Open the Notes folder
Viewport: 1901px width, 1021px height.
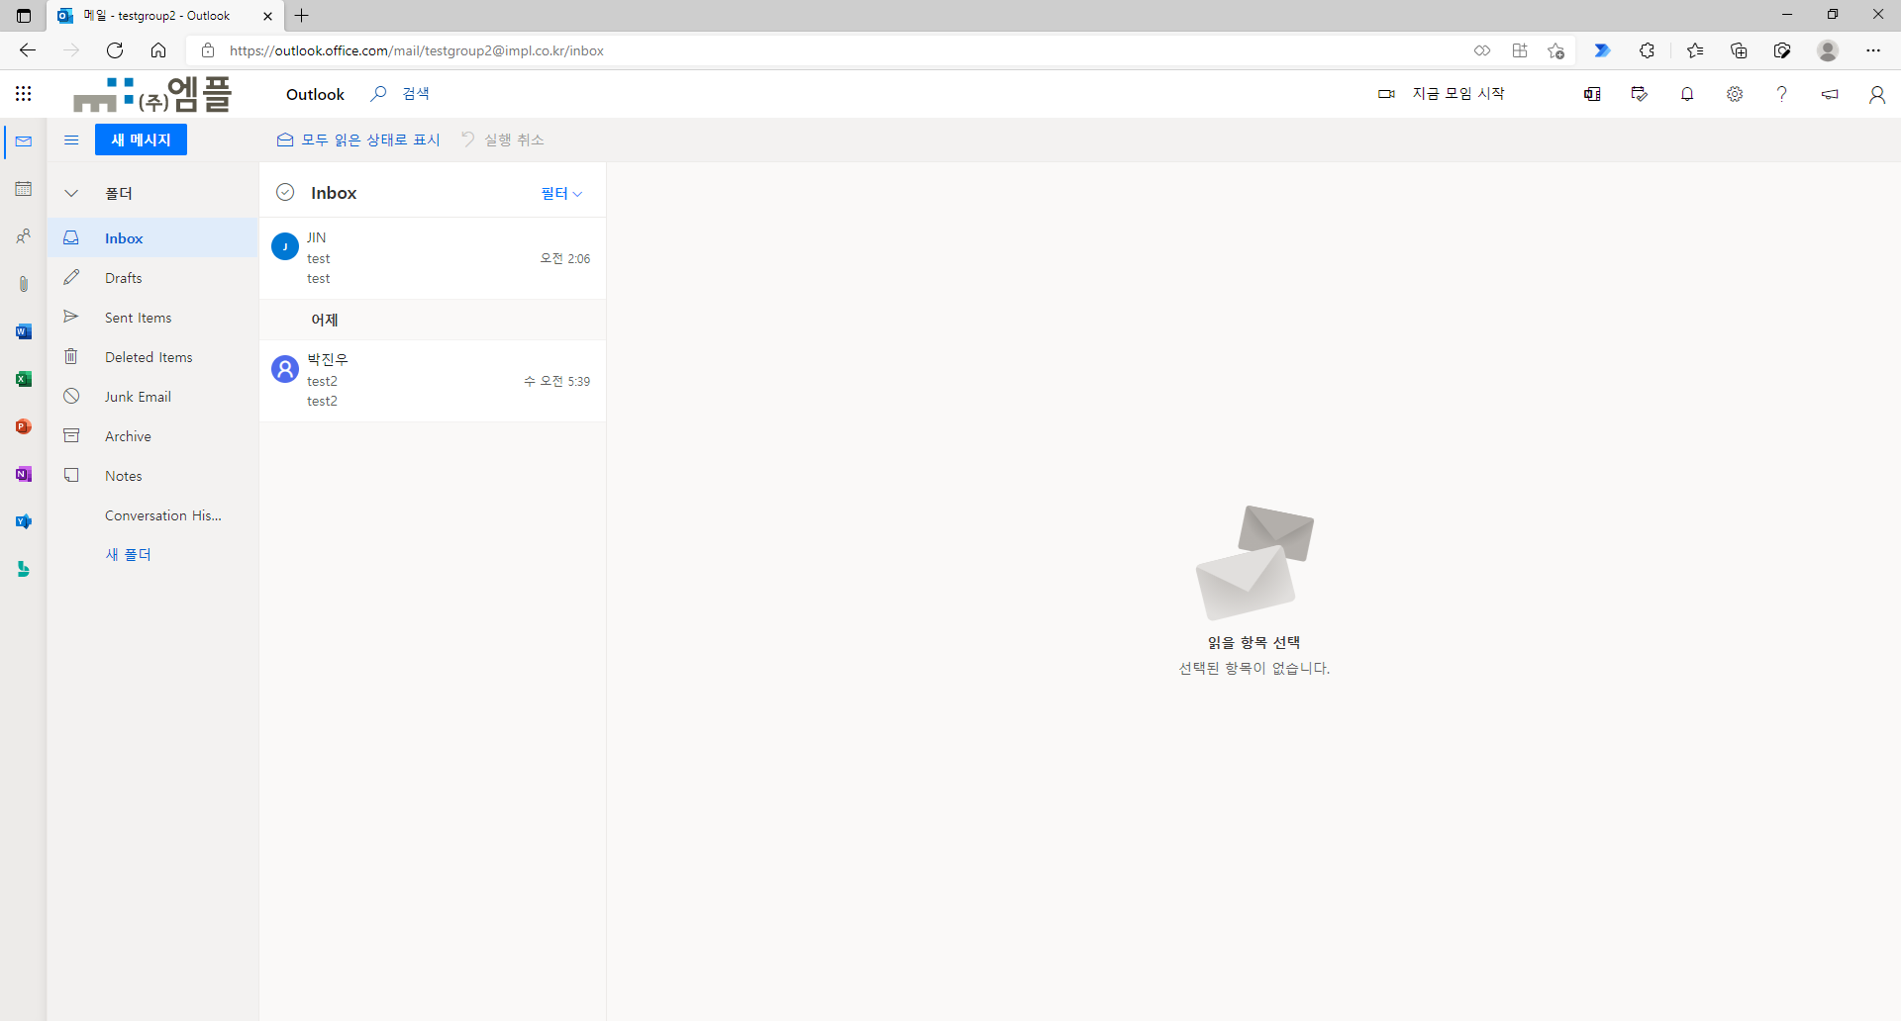point(152,476)
